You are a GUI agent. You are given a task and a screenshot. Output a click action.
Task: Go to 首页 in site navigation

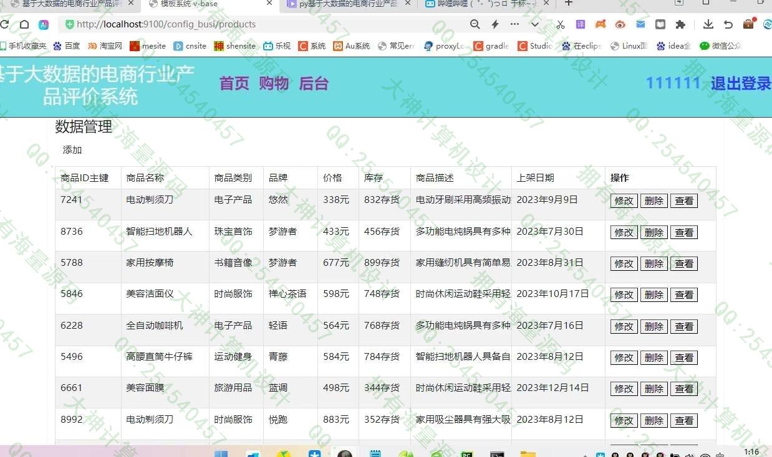click(234, 83)
